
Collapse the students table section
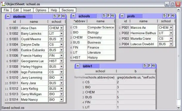pyautogui.click(x=8, y=16)
